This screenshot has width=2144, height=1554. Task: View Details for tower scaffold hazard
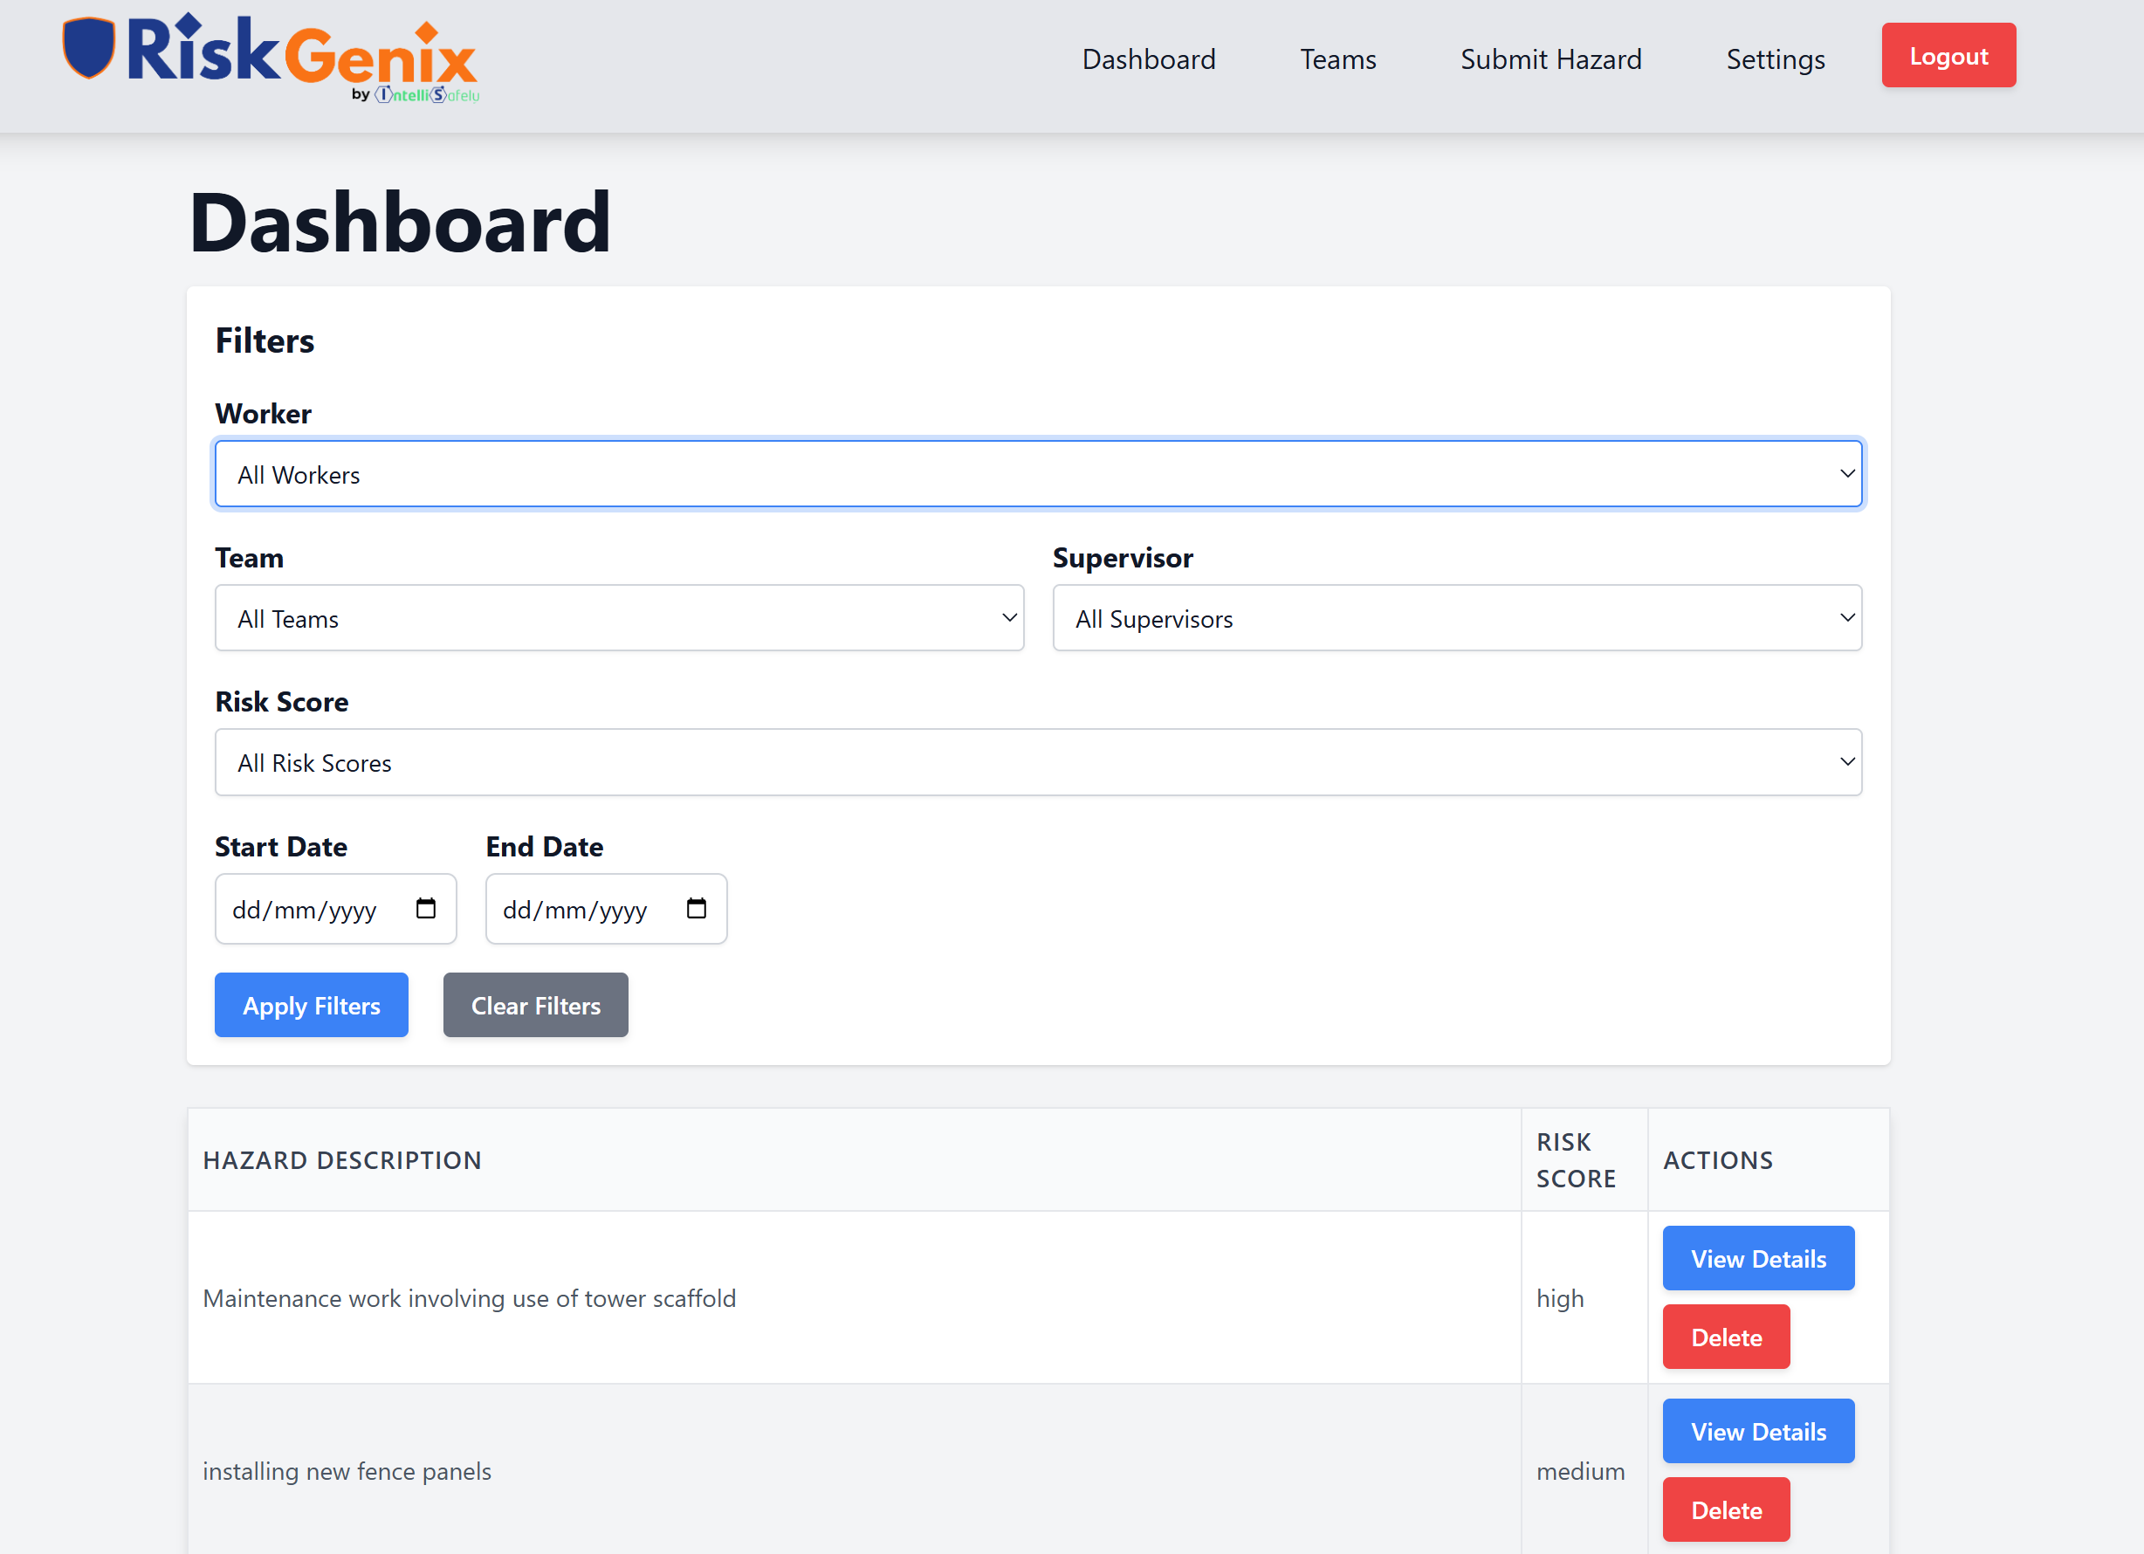pos(1757,1258)
